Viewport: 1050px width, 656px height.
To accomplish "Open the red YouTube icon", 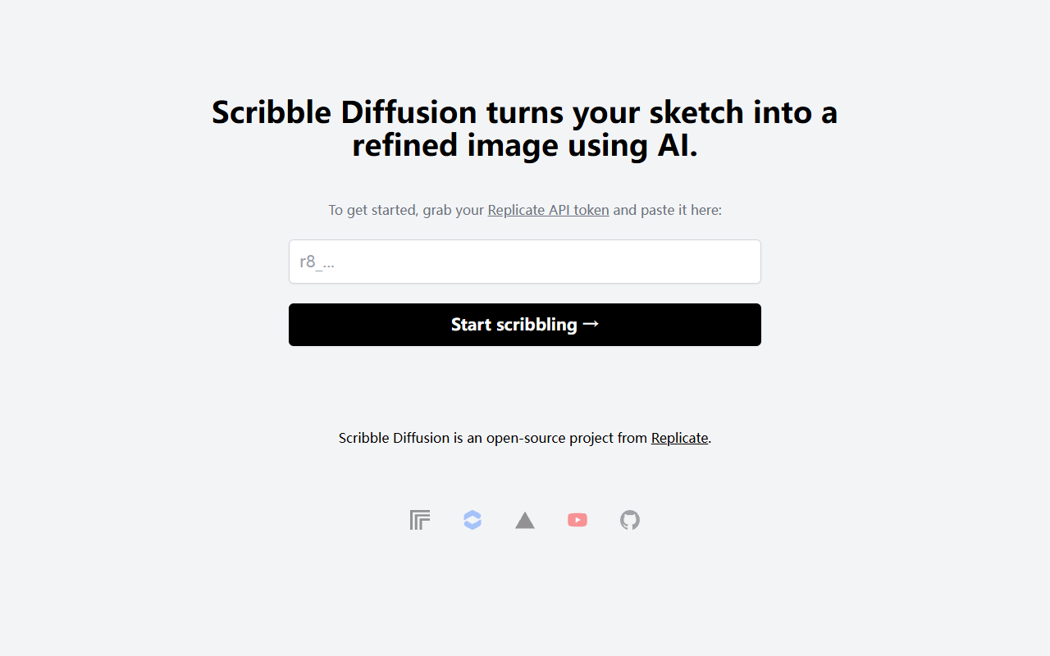I will [577, 520].
